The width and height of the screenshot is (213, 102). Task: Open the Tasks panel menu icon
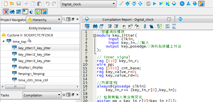[x=64, y=95]
